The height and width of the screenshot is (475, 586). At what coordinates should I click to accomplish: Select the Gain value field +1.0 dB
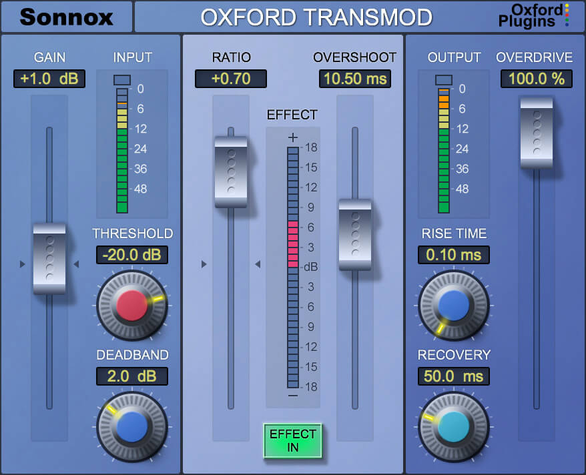click(x=49, y=79)
